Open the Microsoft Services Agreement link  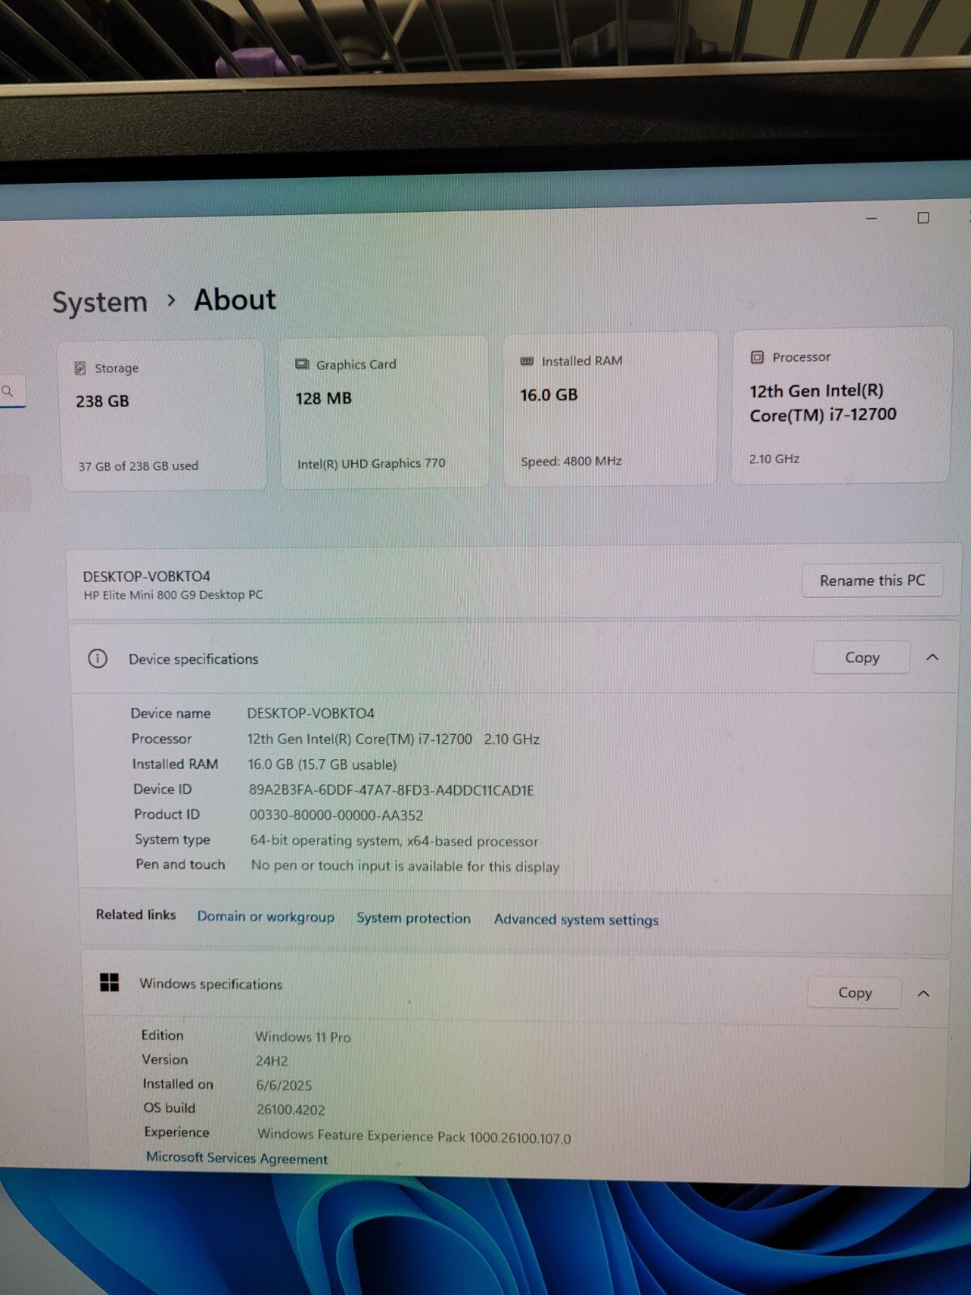(x=237, y=1158)
